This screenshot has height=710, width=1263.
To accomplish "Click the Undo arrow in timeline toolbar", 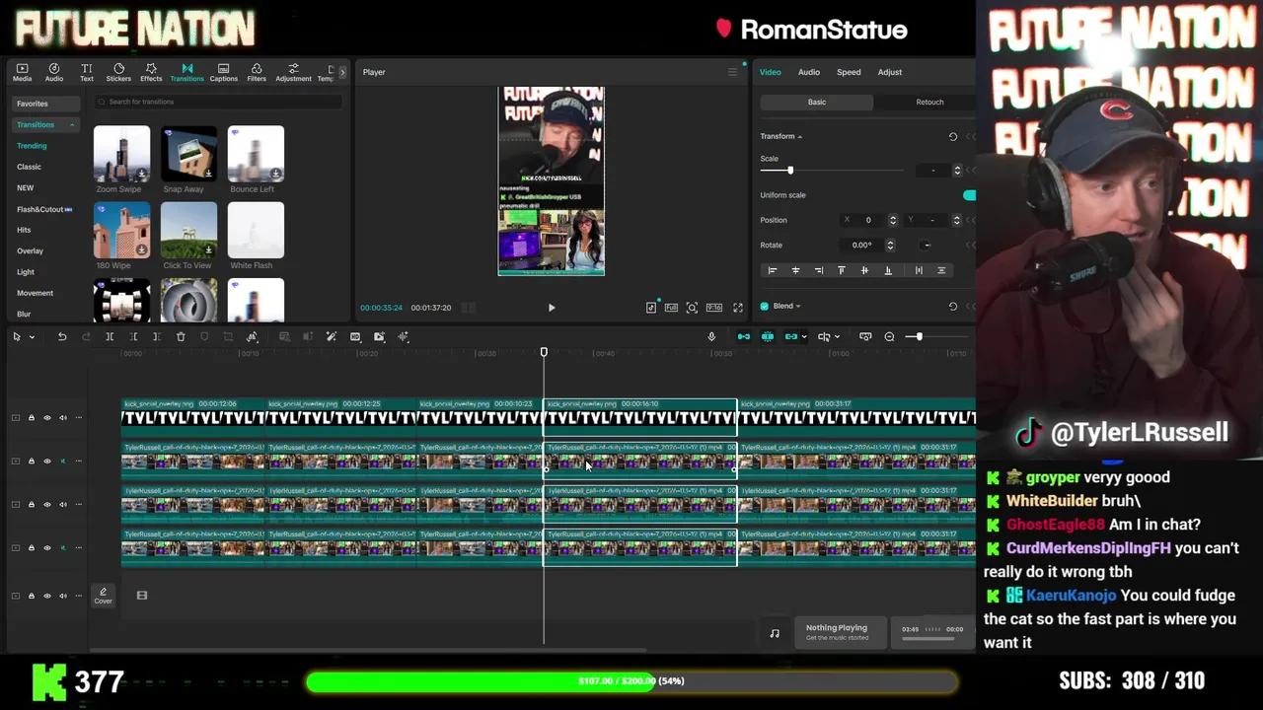I will pos(62,337).
